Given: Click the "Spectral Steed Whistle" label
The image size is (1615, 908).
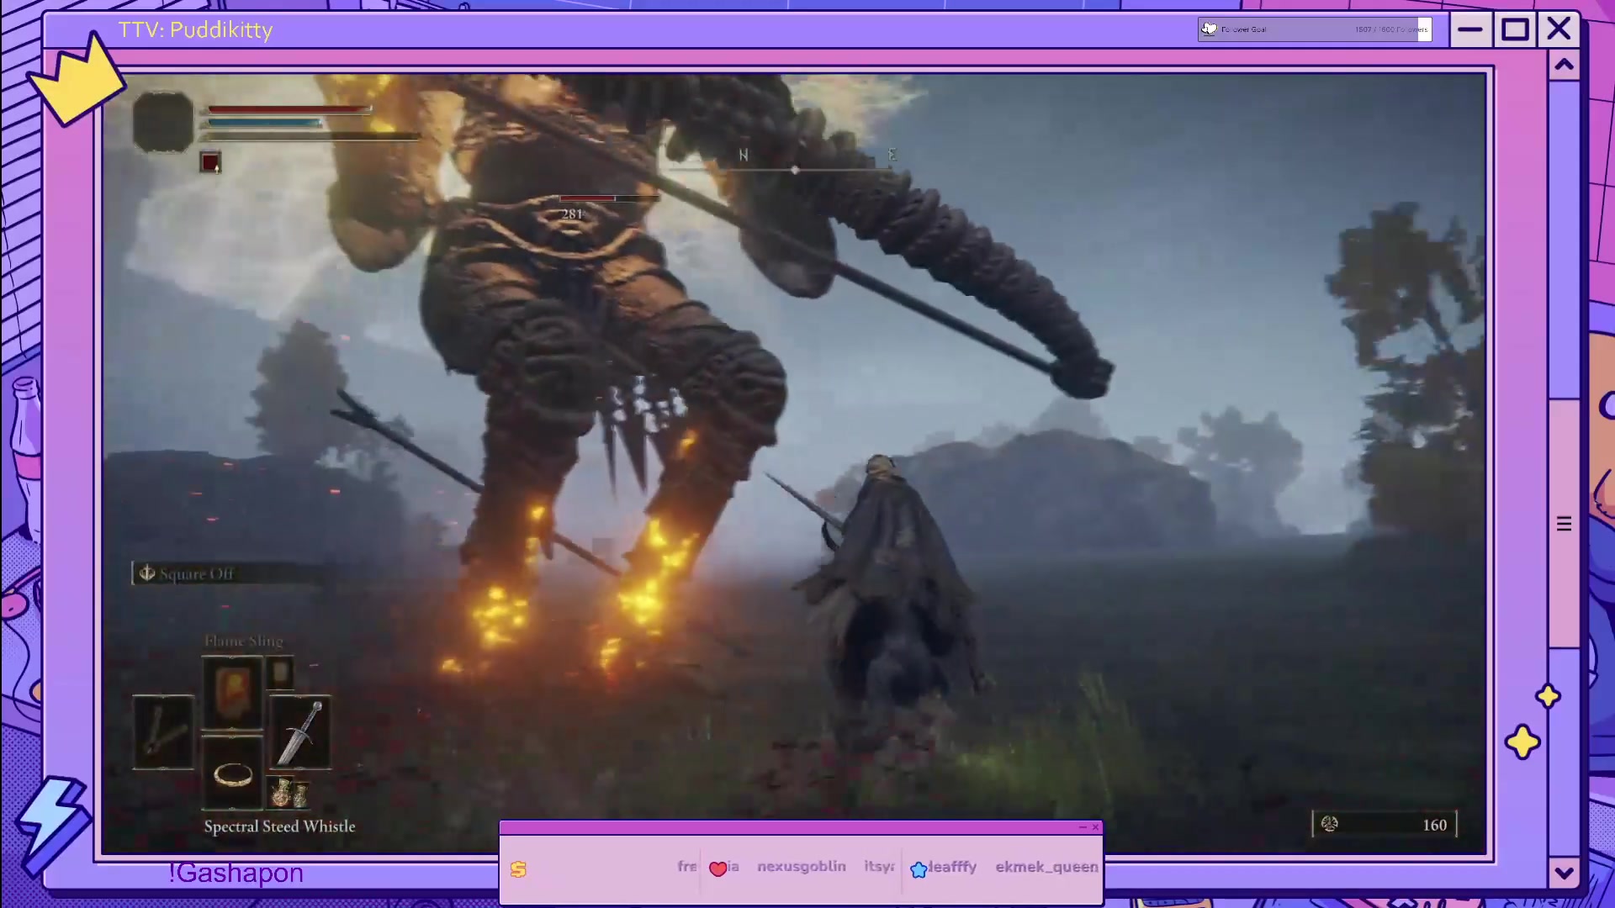Looking at the screenshot, I should point(280,826).
